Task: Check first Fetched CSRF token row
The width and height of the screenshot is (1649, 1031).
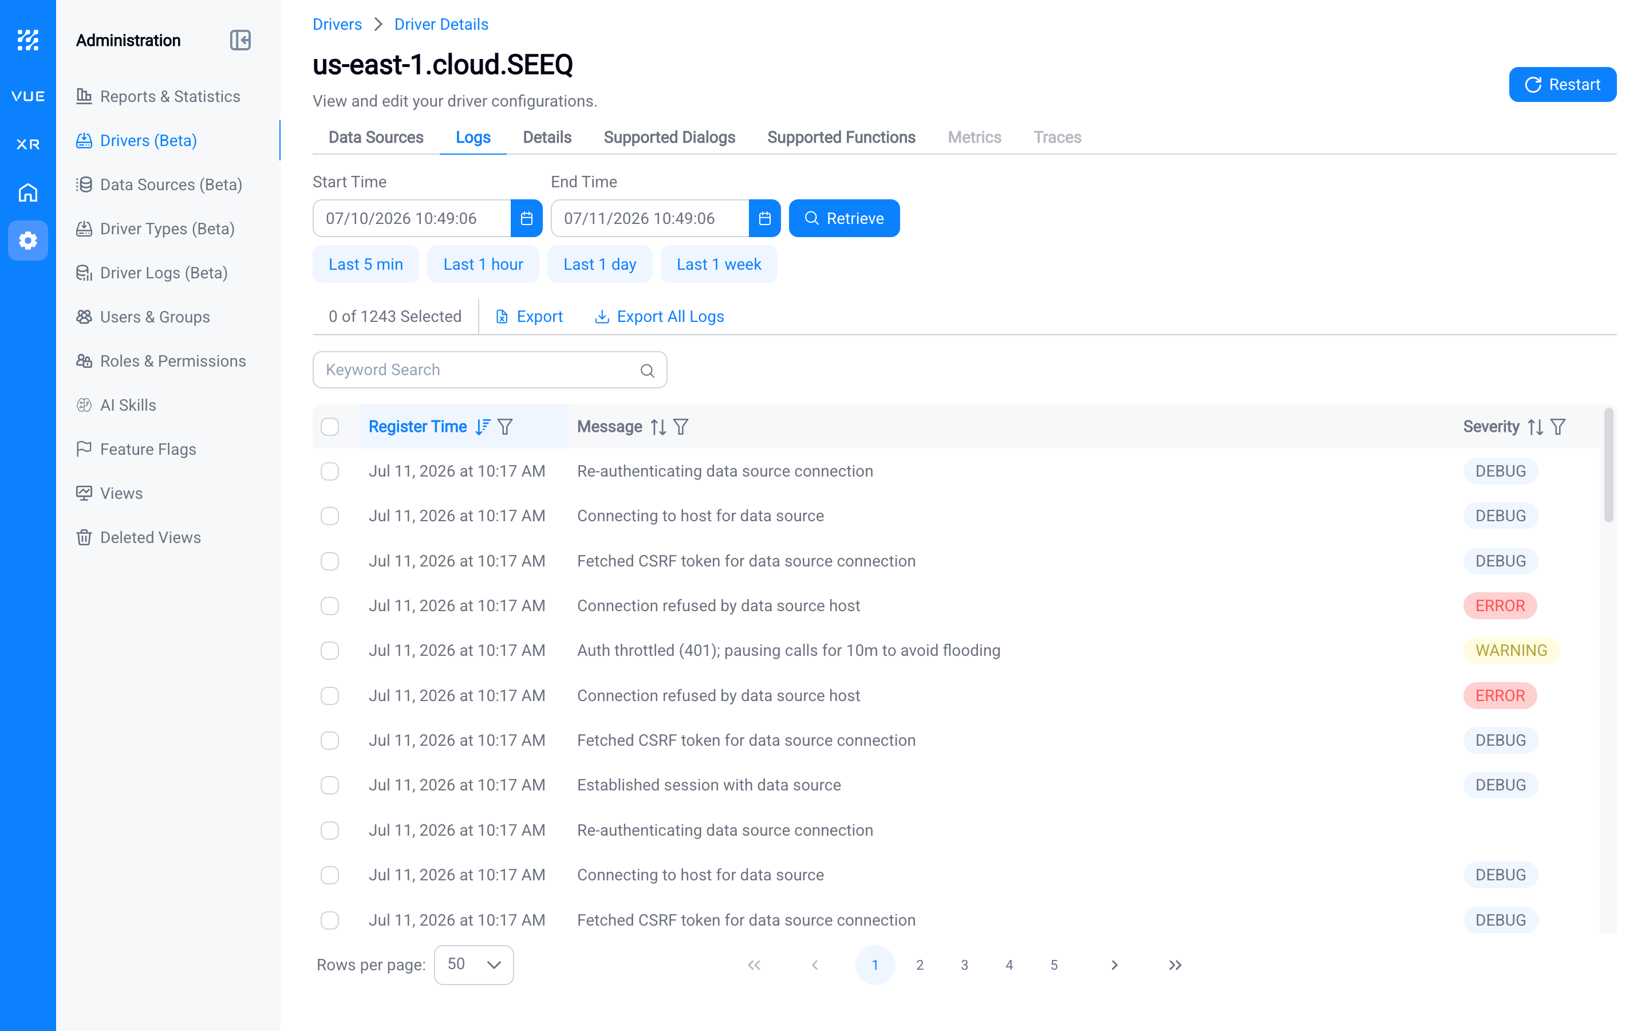Action: pyautogui.click(x=330, y=561)
